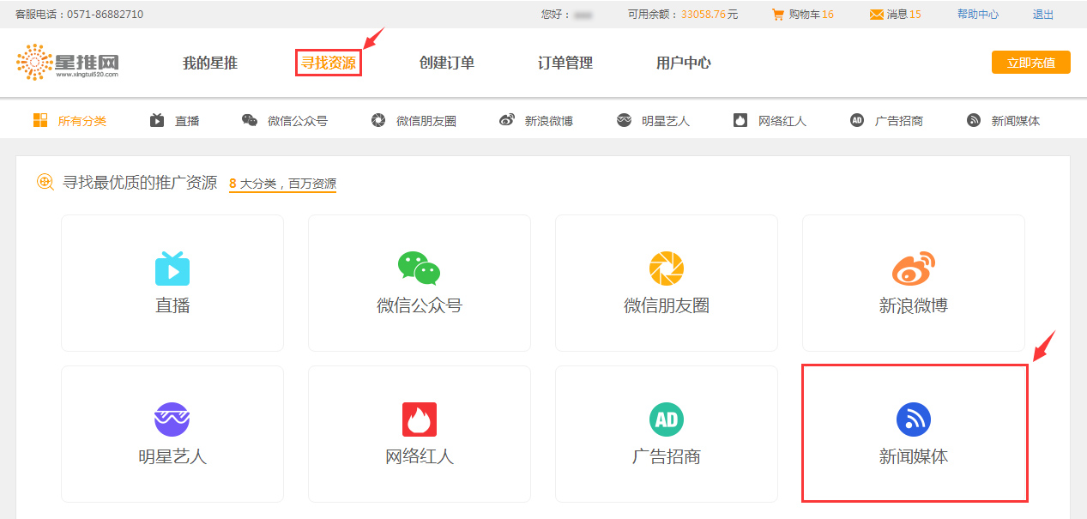
Task: Click the 网络红人 card label text
Action: point(420,457)
